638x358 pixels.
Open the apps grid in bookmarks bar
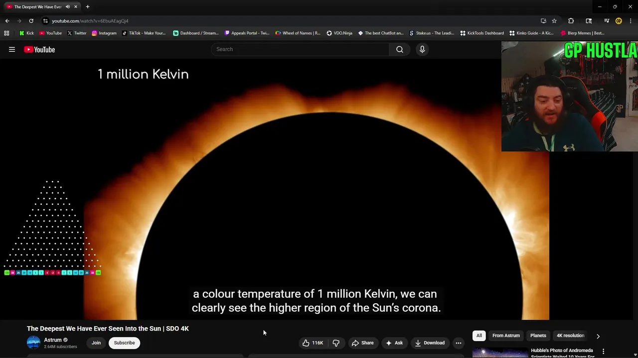click(x=6, y=33)
